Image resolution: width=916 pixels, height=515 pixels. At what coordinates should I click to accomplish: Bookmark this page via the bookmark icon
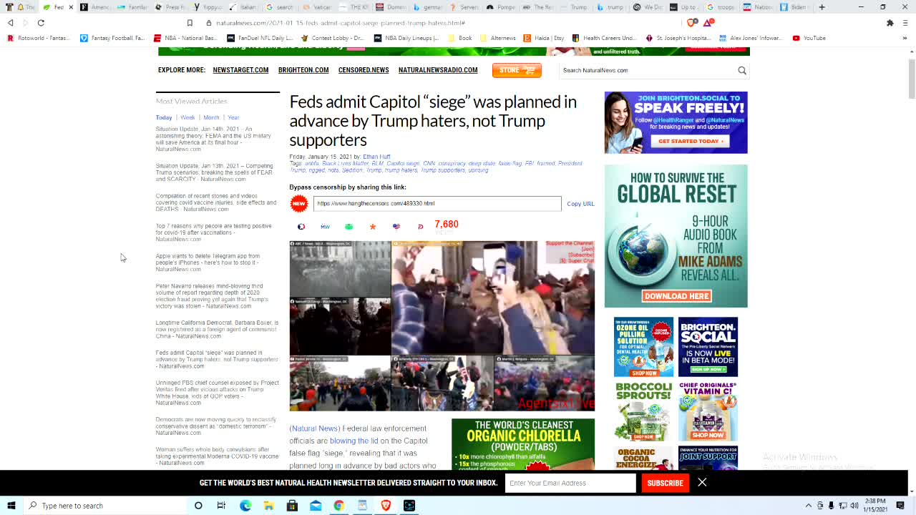coord(190,23)
